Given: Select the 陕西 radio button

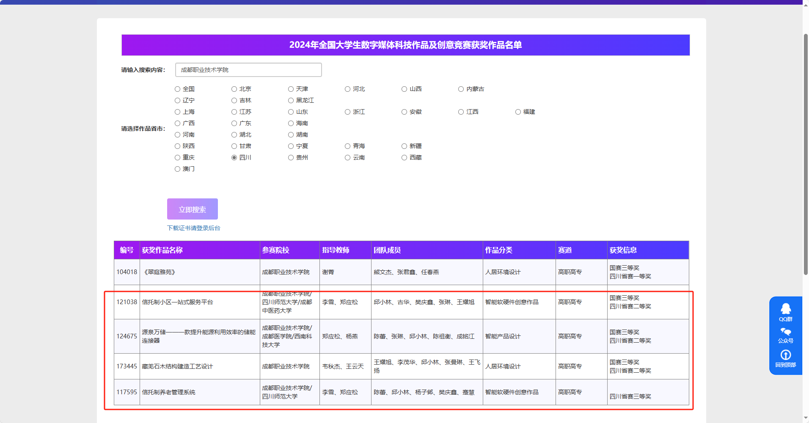Looking at the screenshot, I should [178, 146].
